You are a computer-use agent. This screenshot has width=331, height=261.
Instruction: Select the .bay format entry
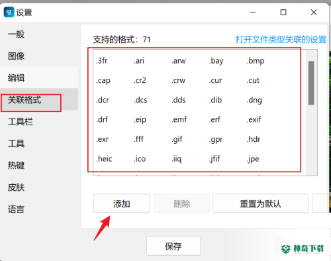(x=216, y=60)
